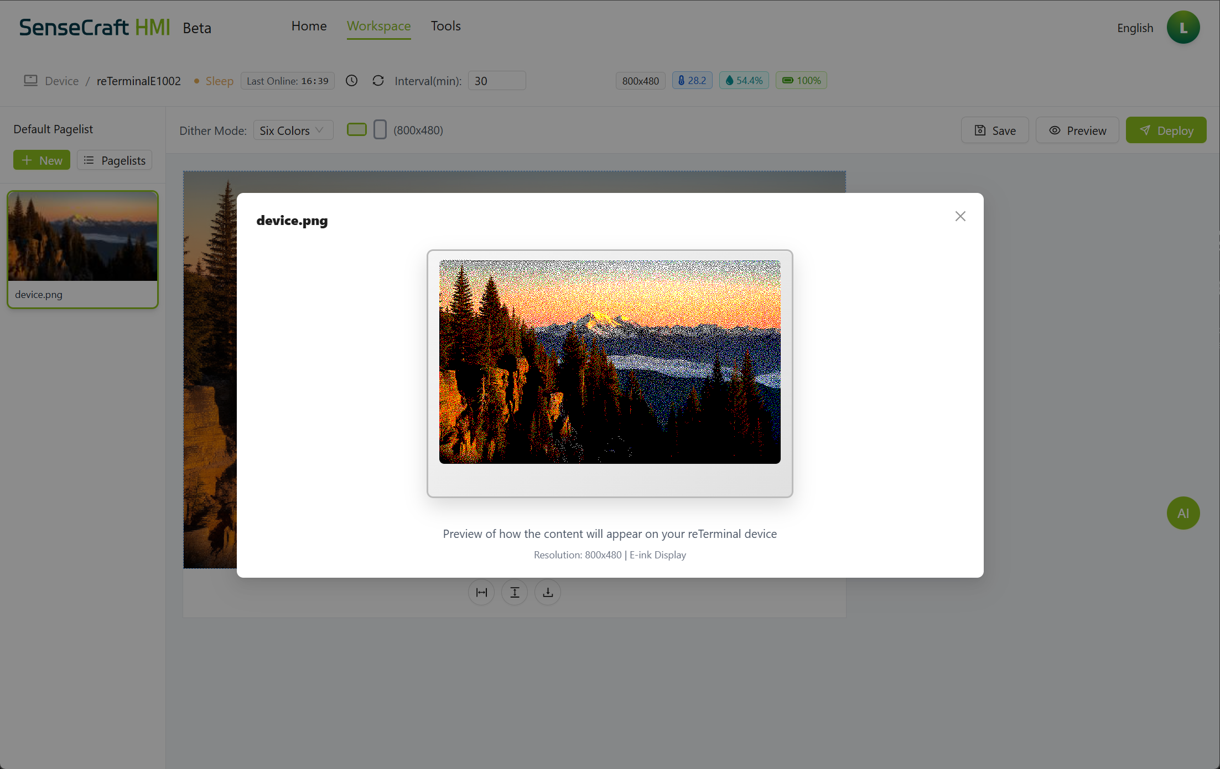
Task: Click the user avatar L icon
Action: click(1183, 27)
